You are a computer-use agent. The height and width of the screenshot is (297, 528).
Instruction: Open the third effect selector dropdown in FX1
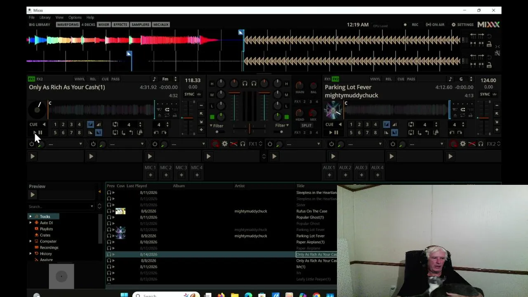tap(189, 144)
